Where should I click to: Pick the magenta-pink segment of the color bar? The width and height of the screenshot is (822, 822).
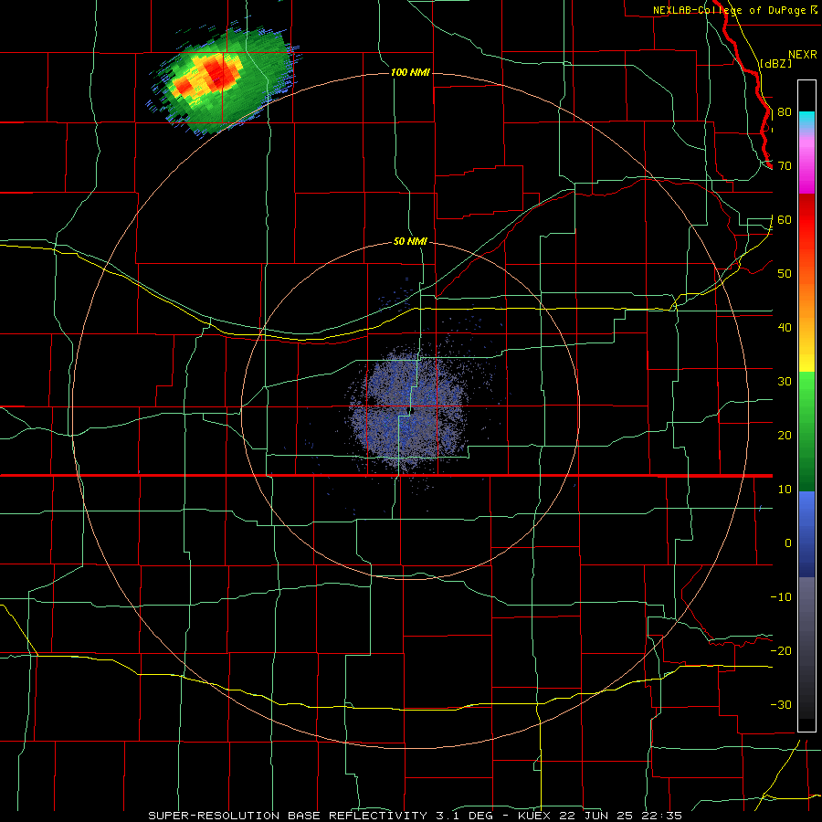[x=806, y=163]
